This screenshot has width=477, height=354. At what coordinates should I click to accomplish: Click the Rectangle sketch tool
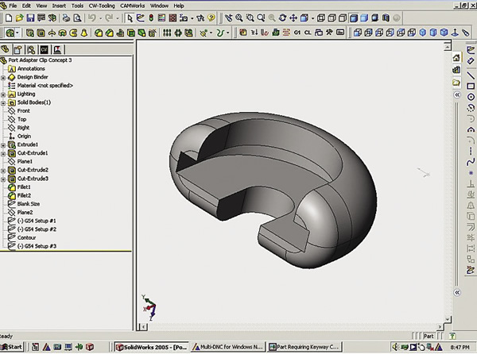[471, 87]
